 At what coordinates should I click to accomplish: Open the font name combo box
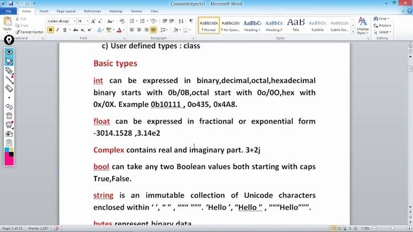tap(62, 21)
